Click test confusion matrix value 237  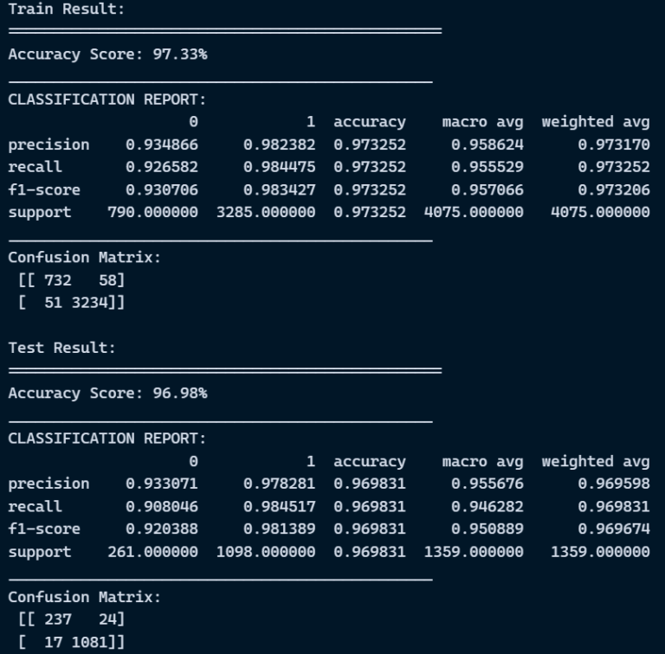point(58,619)
